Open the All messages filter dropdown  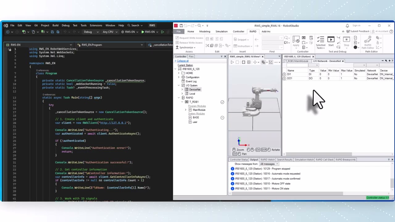[269, 164]
